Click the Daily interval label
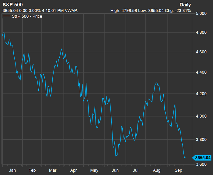Screen dimensions: 213x175 click(185, 5)
